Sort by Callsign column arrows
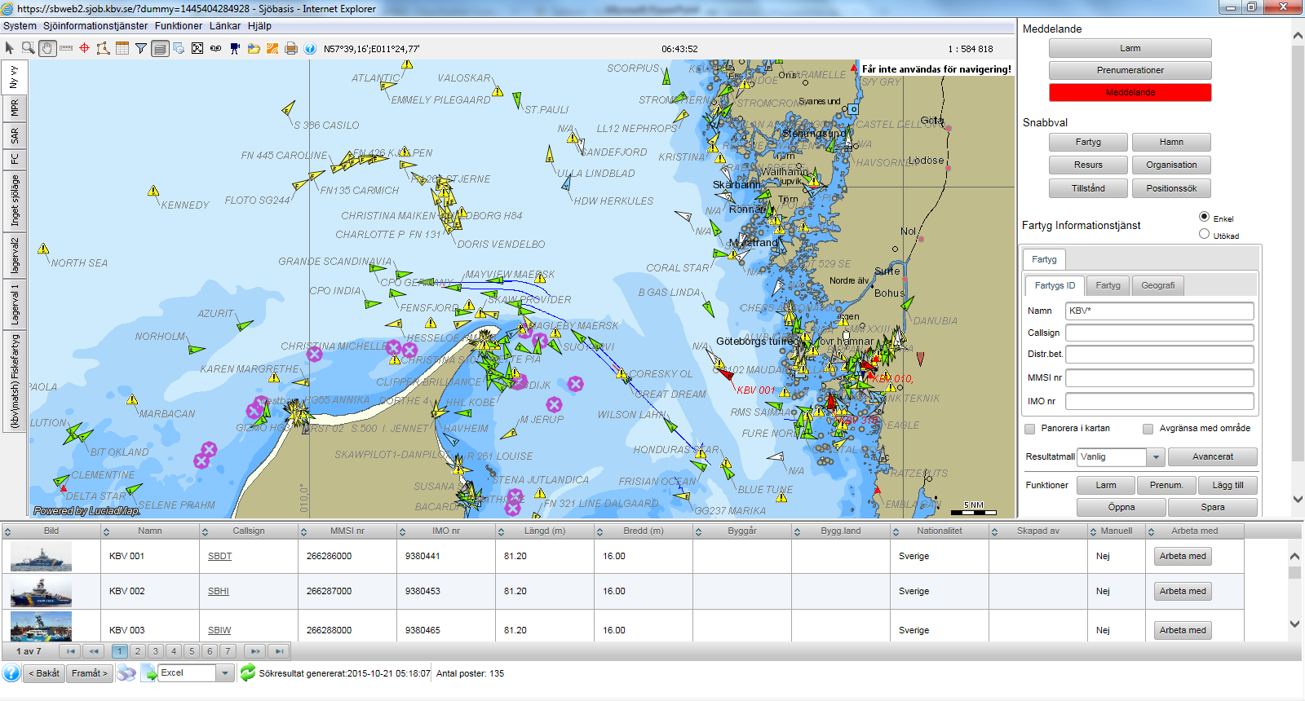This screenshot has height=701, width=1305. point(205,531)
